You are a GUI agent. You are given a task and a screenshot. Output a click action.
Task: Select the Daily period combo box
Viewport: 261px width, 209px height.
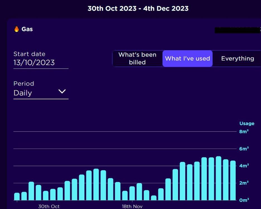[41, 93]
